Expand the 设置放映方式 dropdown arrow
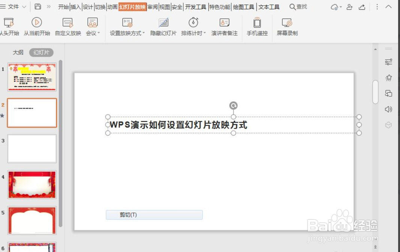400x252 pixels. click(x=144, y=33)
